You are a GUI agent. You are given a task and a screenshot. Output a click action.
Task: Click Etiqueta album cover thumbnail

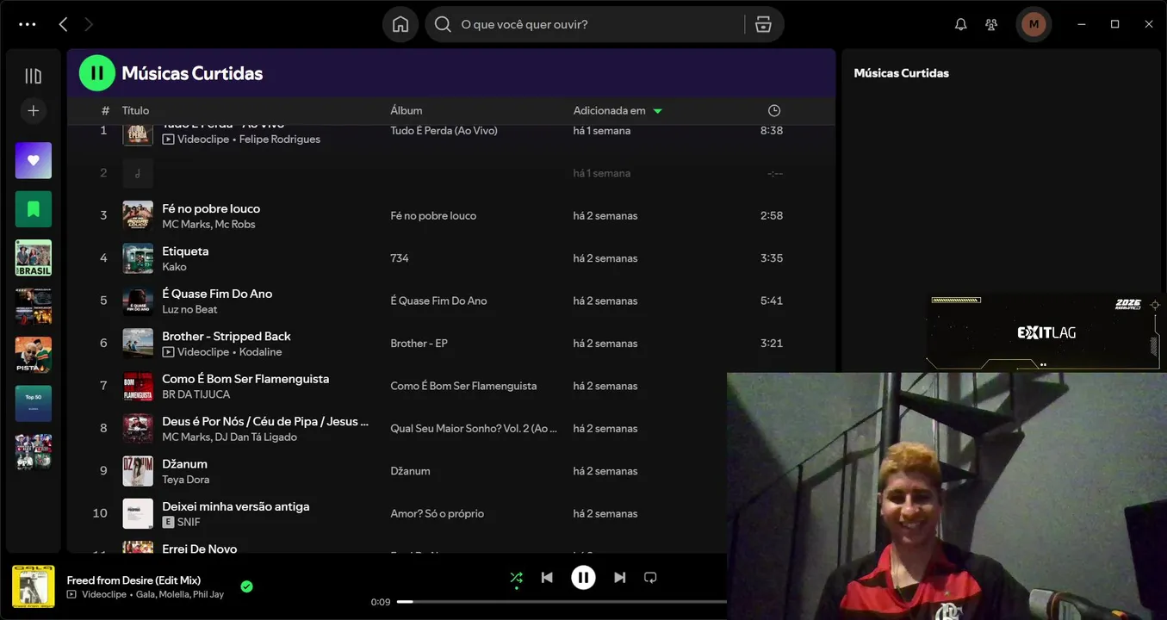coord(138,258)
